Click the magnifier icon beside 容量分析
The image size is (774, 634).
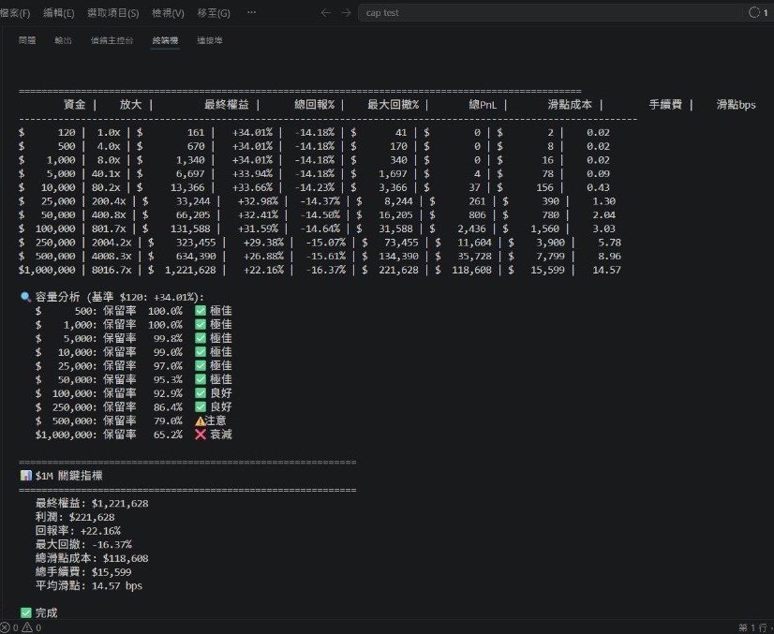[25, 297]
